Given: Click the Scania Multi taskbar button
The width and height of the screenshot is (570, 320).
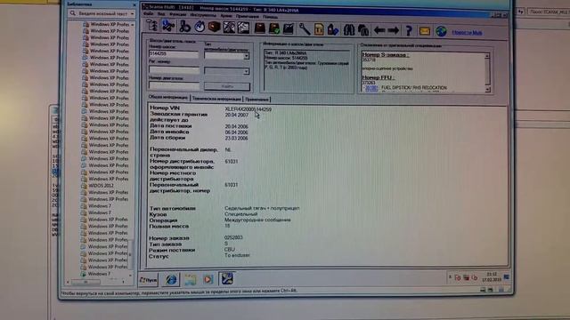Looking at the screenshot, I should pyautogui.click(x=227, y=278).
